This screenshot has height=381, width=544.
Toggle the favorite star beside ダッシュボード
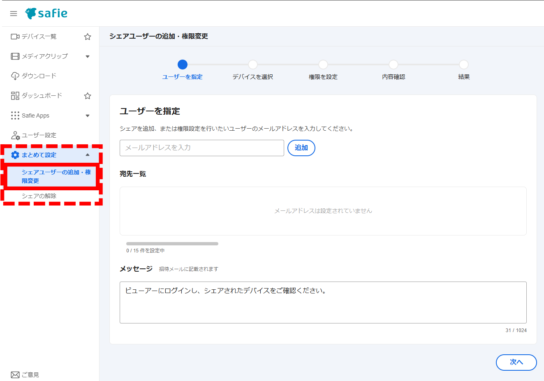87,95
